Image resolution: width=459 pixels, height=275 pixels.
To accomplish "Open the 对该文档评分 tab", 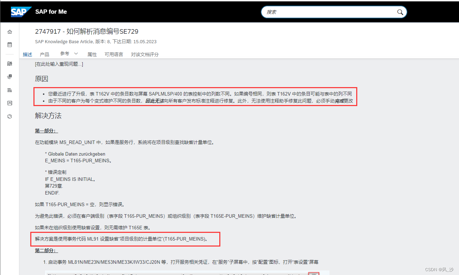I will (x=145, y=54).
